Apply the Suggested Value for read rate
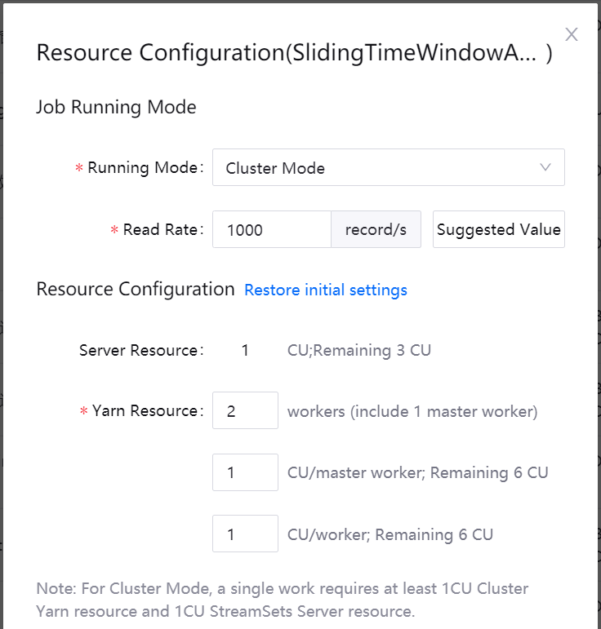 pyautogui.click(x=499, y=230)
